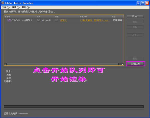Click the 视频: label
This screenshot has width=150, height=118.
9,75
